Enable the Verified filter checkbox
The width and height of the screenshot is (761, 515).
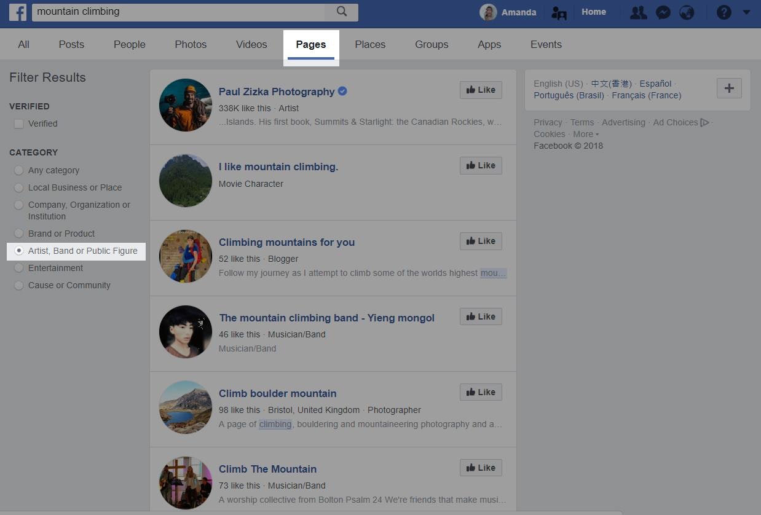click(19, 124)
